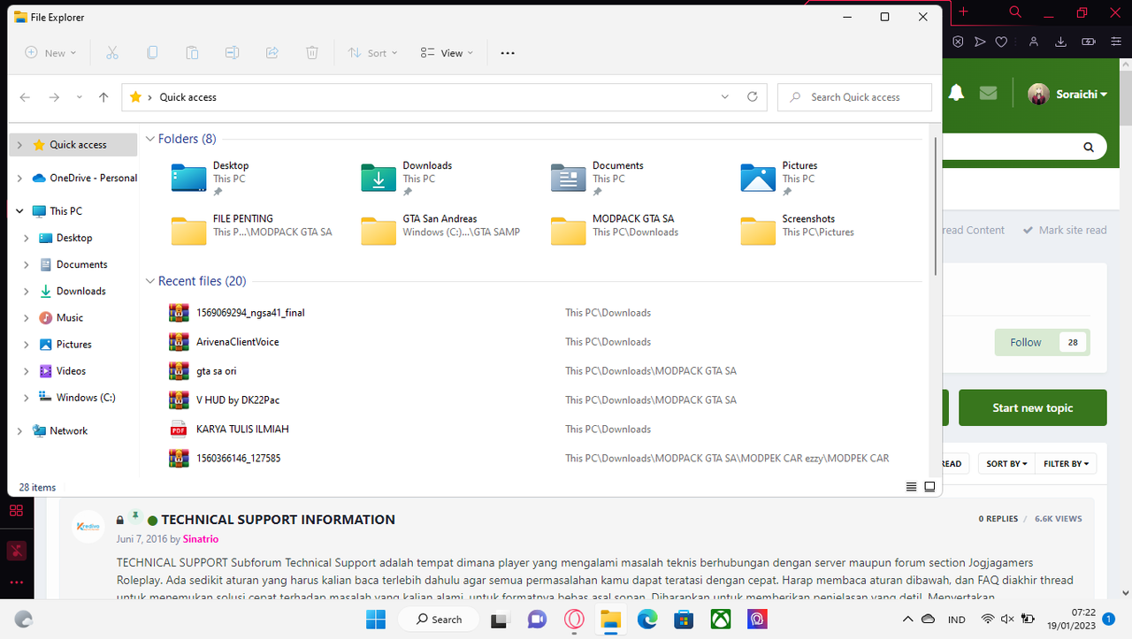Screen dimensions: 1132x639
Task: Select the KARYA TULIS ILMIAH PDF file
Action: pyautogui.click(x=242, y=430)
